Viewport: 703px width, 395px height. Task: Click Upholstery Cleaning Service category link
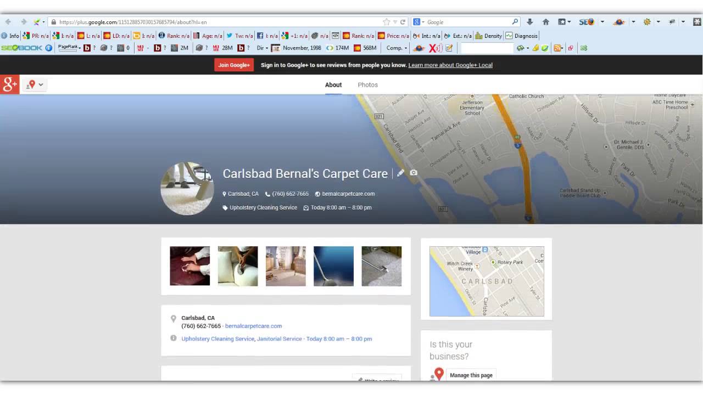click(x=218, y=339)
